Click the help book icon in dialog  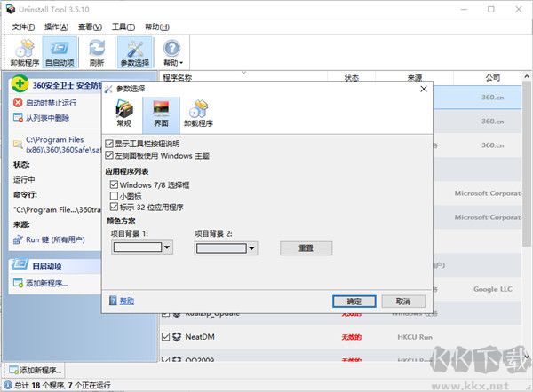(113, 301)
